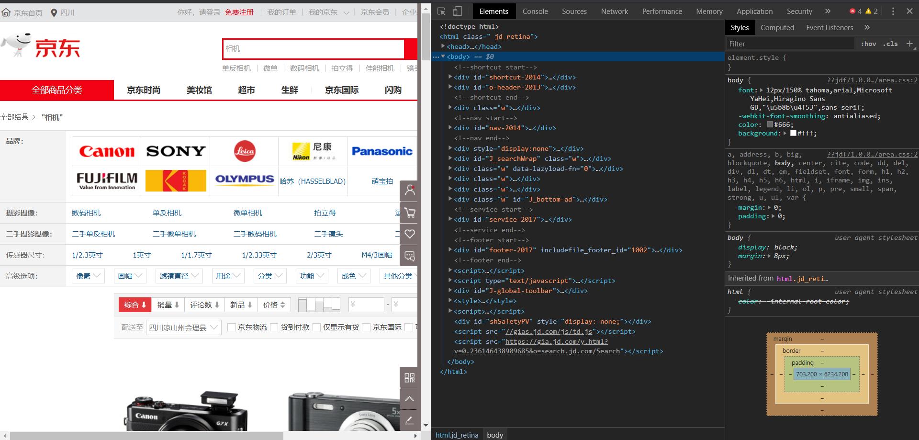Screen dimensions: 919x440
Task: Open the 画幅 advanced filter dropdown
Action: pyautogui.click(x=130, y=276)
